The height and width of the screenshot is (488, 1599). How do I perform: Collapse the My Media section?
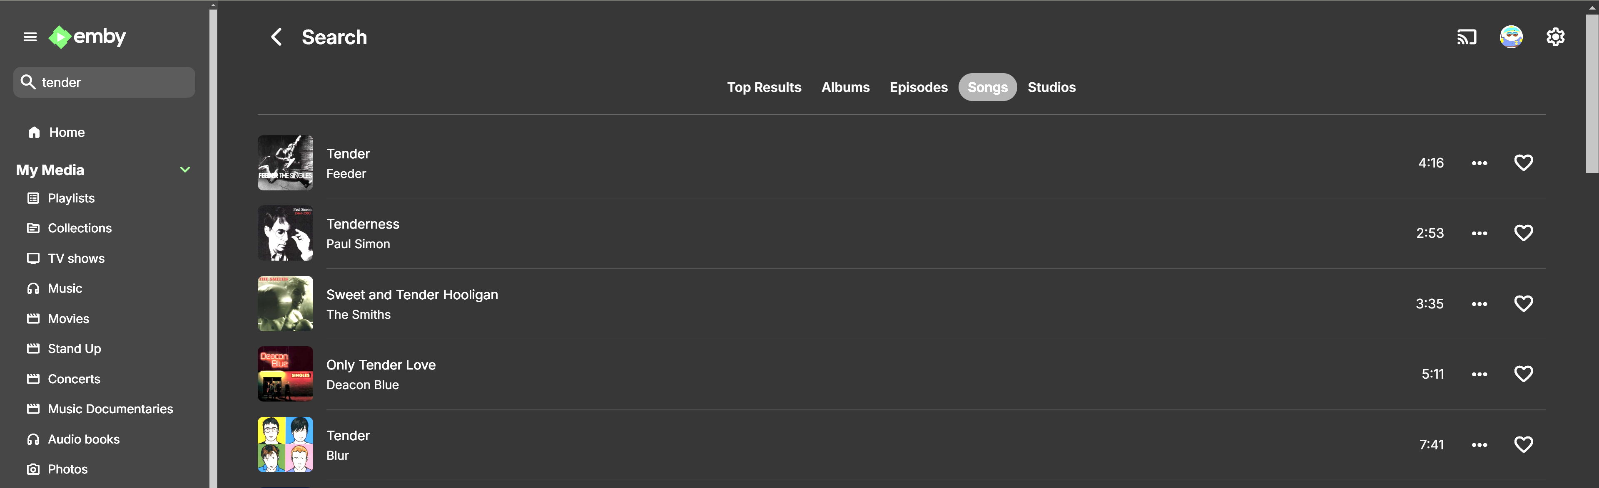coord(185,169)
